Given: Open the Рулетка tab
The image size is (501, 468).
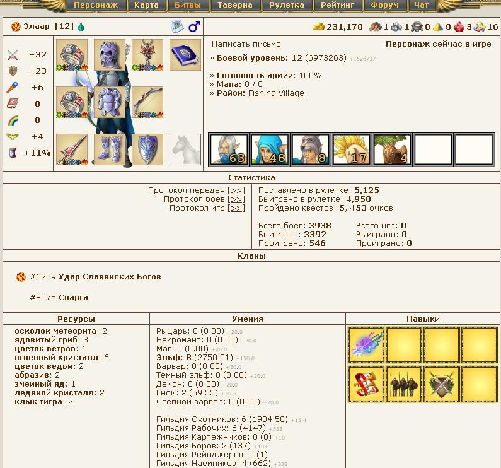Looking at the screenshot, I should 287,5.
